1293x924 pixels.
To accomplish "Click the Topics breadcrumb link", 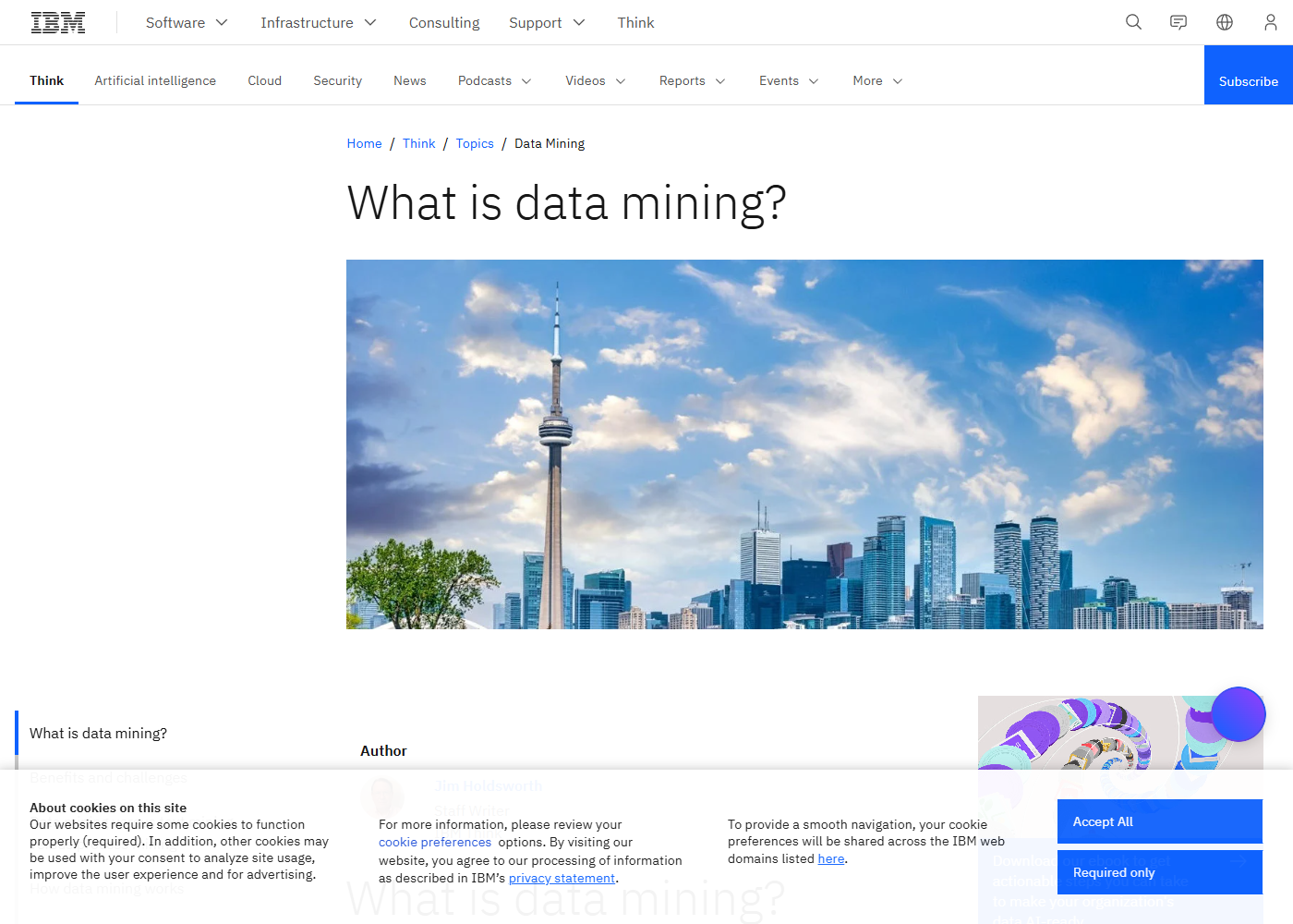I will (475, 143).
